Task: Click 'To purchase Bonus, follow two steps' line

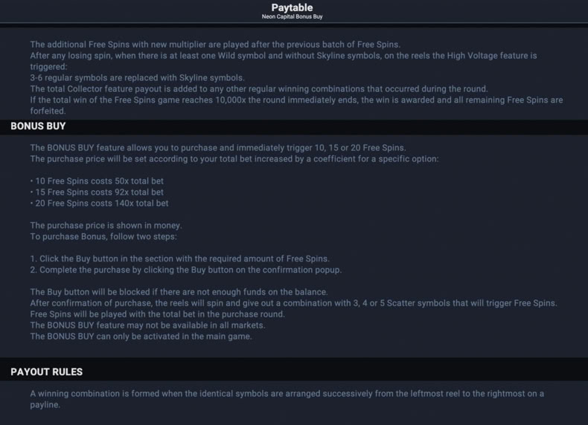Action: [x=103, y=237]
